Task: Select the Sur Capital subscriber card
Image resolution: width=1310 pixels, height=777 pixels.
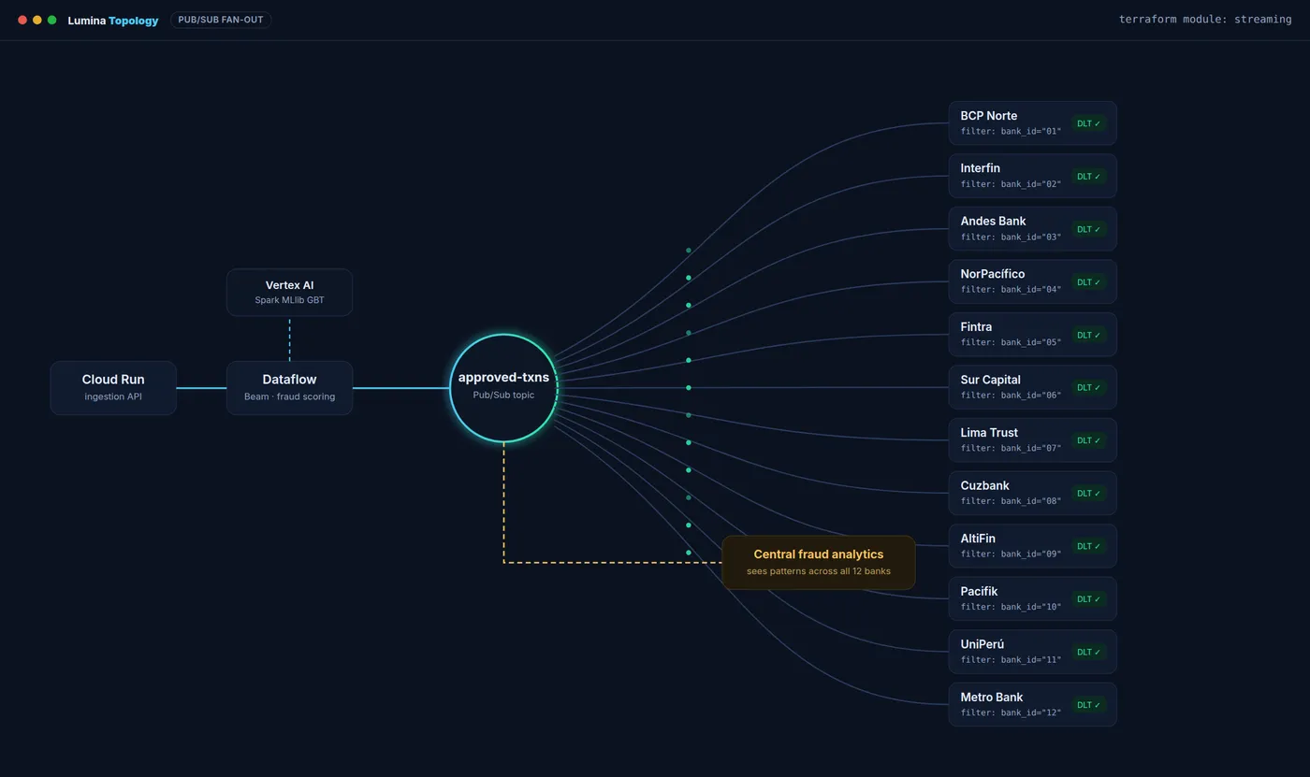Action: (x=1032, y=387)
